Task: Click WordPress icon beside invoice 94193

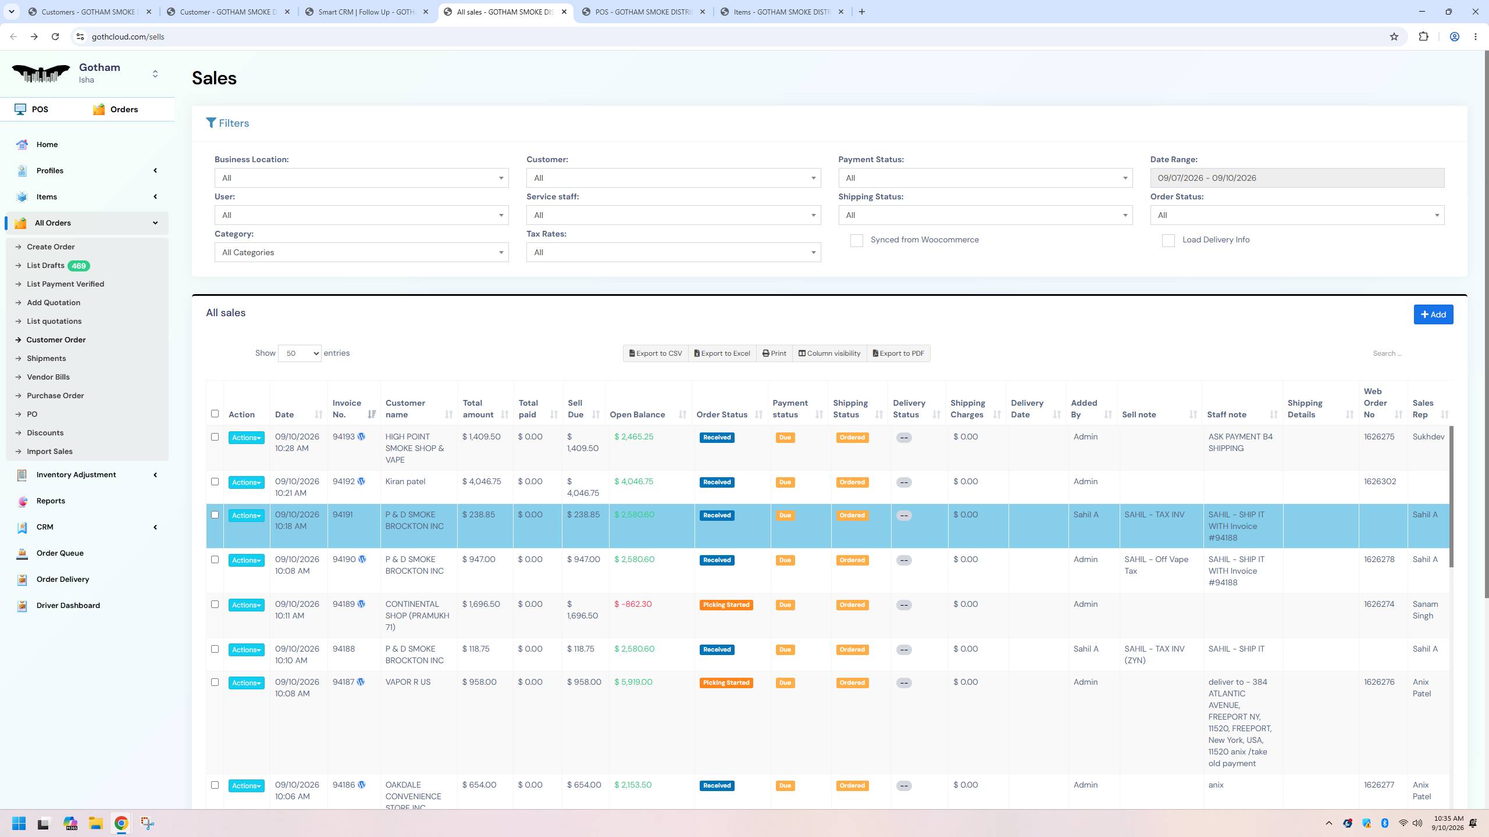Action: (x=361, y=437)
